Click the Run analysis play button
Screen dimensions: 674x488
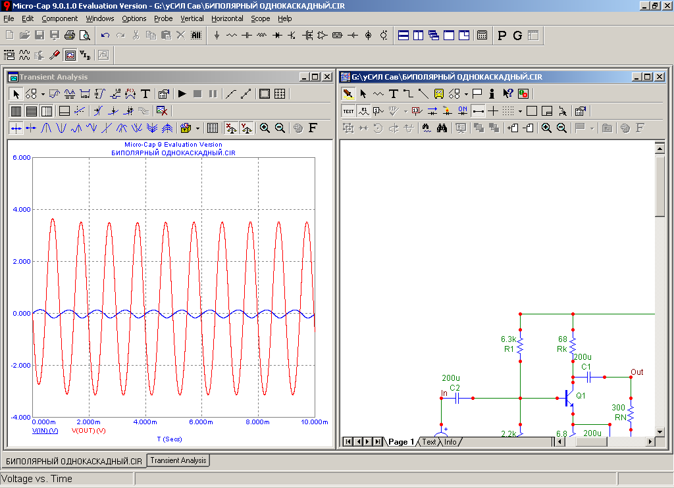[182, 94]
